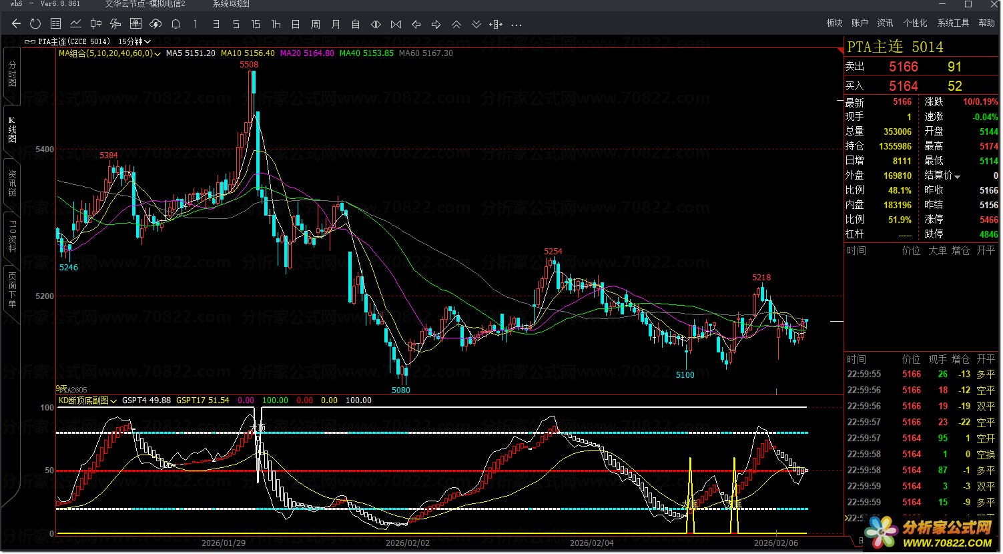Click the back arrow in the toolbar
Screen dimensions: 1003x554
16,24
